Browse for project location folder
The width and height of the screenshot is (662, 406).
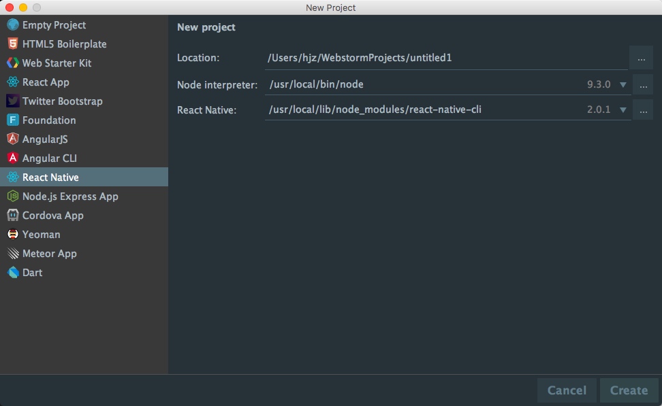642,58
